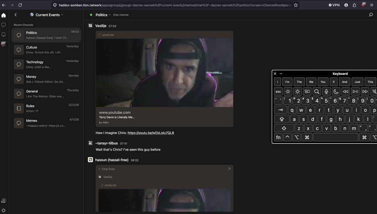Insert the suggestion "Just" on the keyboard
The height and width of the screenshot is (214, 377).
[x=358, y=82]
